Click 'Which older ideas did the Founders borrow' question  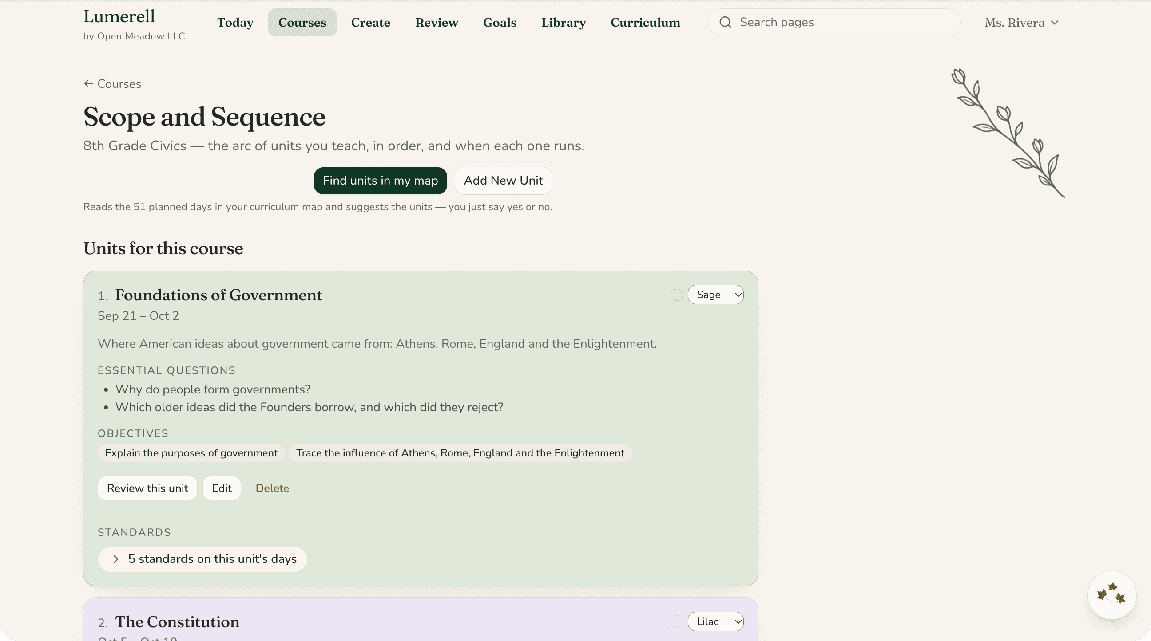(x=309, y=407)
